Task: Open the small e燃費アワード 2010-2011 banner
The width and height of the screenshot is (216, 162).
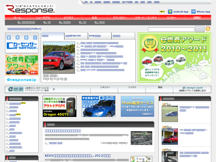Action: (x=22, y=65)
